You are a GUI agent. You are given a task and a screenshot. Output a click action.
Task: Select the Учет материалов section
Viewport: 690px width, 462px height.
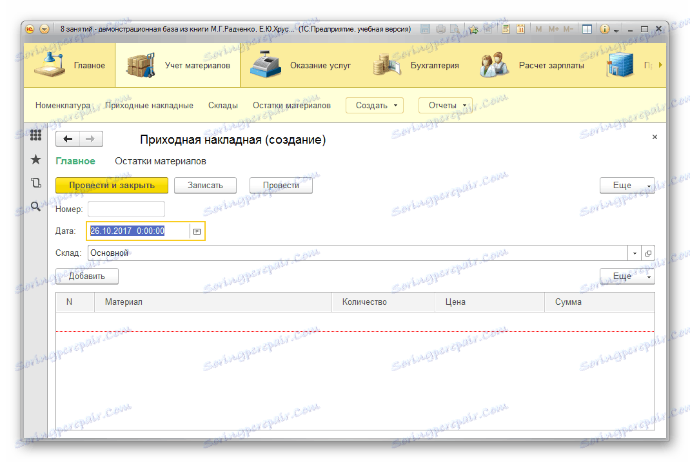[178, 65]
